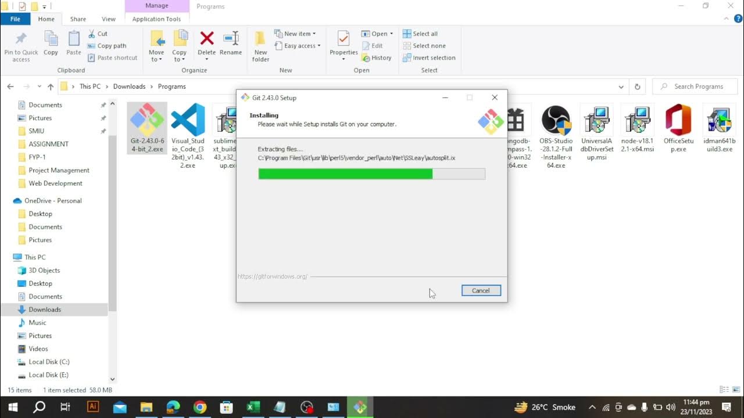Click the navigation pane scrollbar
744x418 pixels.
click(x=113, y=209)
